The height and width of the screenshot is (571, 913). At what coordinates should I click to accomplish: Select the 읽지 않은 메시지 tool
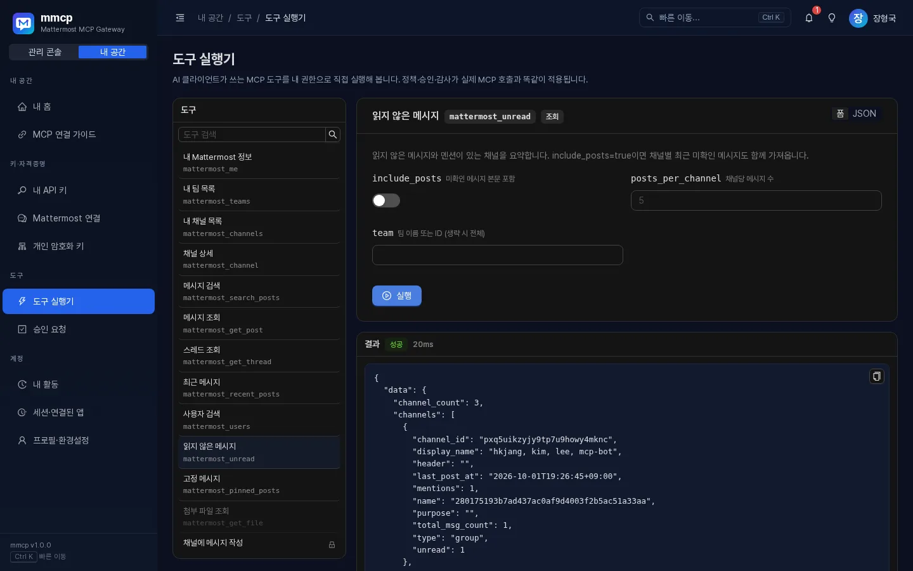pos(259,452)
